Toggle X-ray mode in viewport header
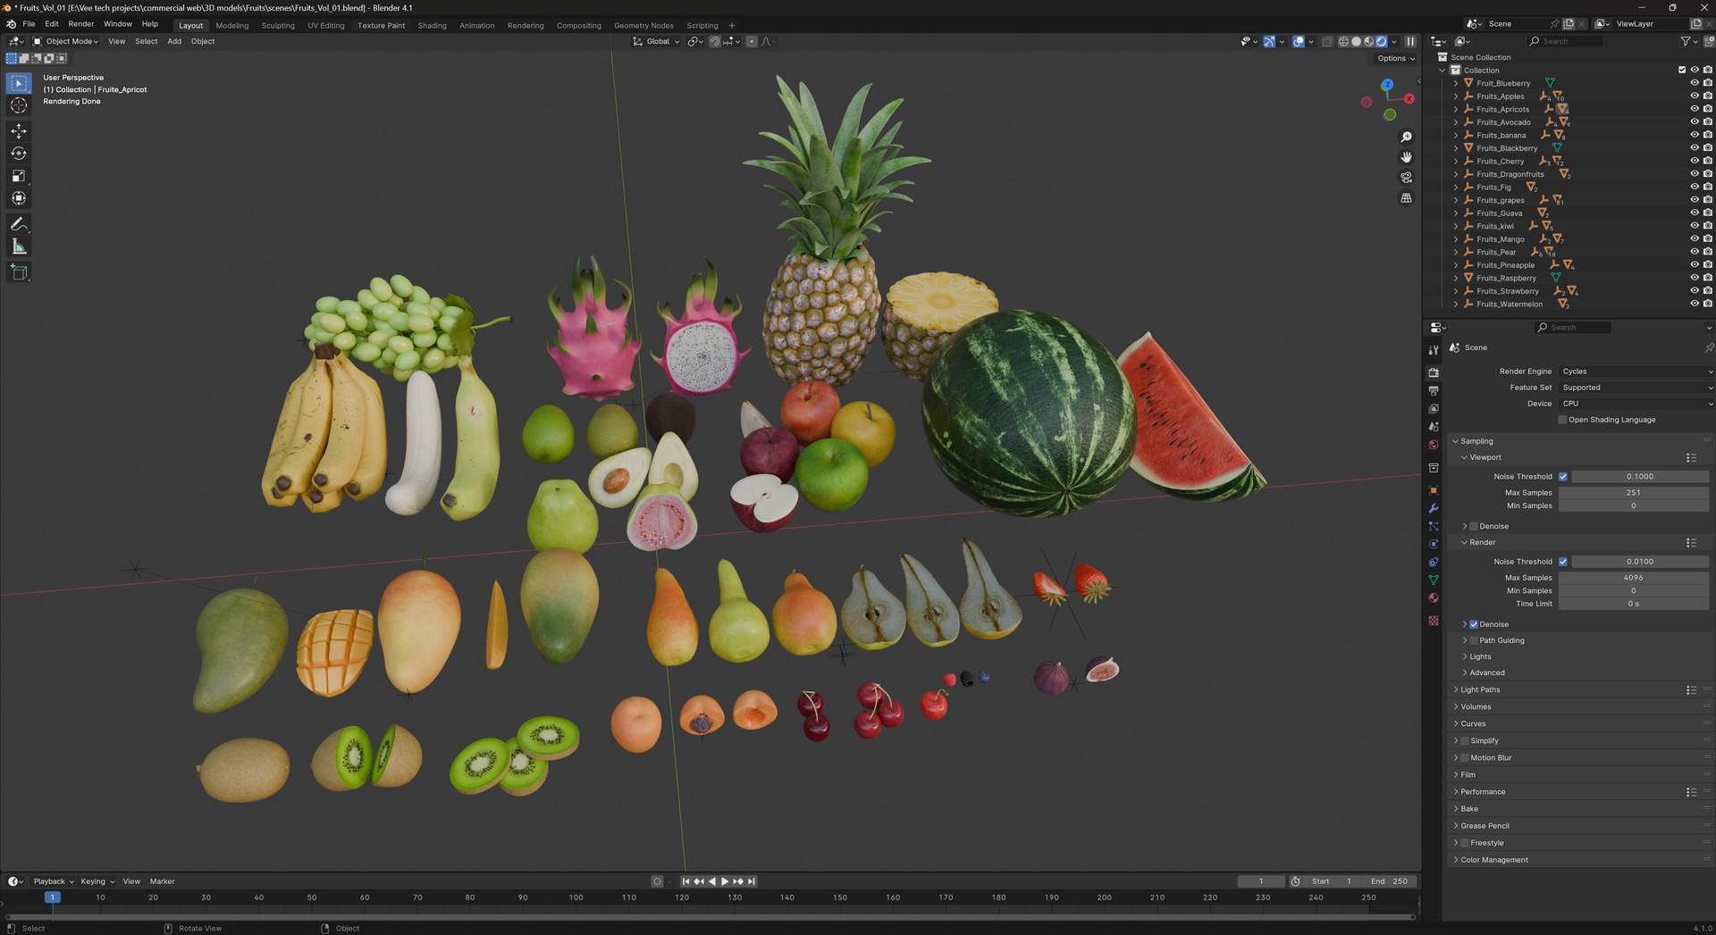 click(x=1327, y=41)
